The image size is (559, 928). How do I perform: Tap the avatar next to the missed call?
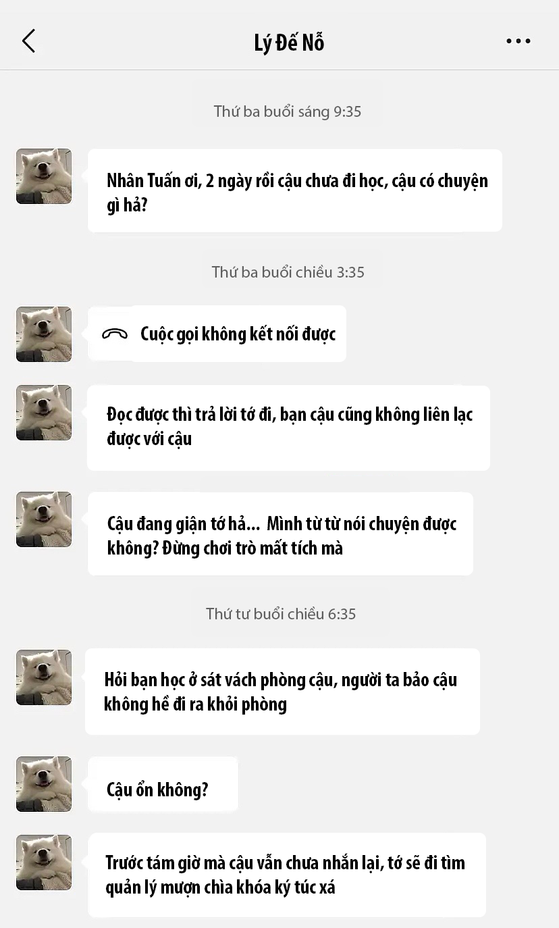click(x=44, y=334)
